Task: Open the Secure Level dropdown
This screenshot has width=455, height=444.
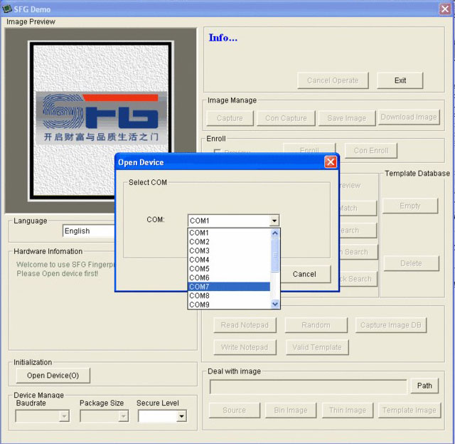Action: 181,416
